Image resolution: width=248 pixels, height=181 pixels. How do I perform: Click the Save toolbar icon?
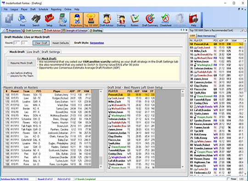(9, 20)
